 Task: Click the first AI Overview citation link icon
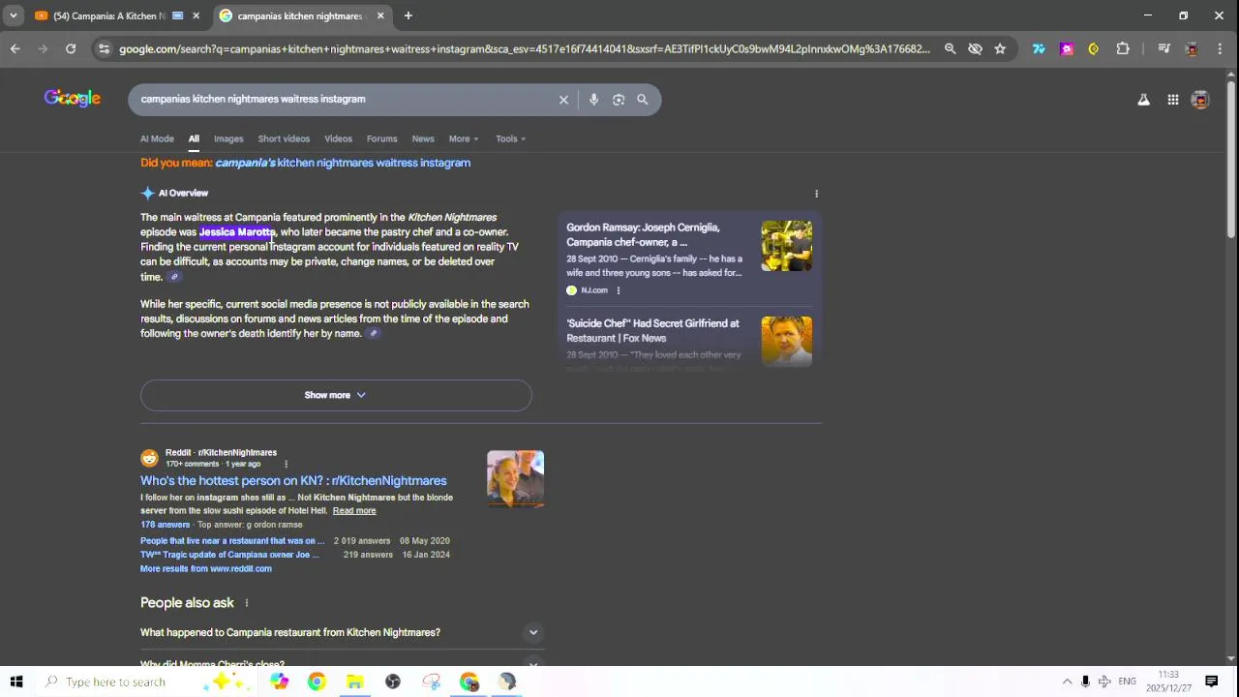click(x=174, y=277)
